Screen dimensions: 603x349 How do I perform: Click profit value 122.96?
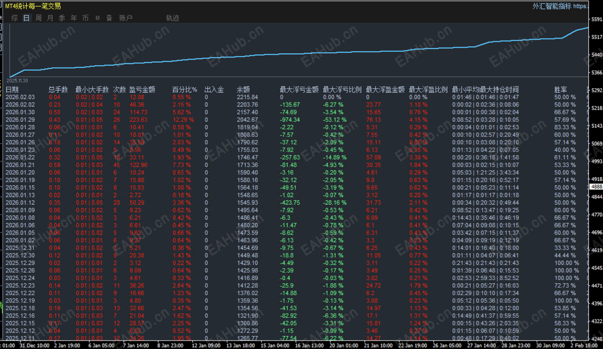pyautogui.click(x=139, y=165)
